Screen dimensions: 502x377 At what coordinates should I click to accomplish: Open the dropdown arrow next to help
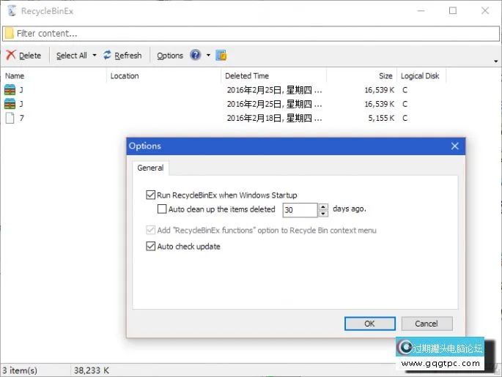(208, 56)
